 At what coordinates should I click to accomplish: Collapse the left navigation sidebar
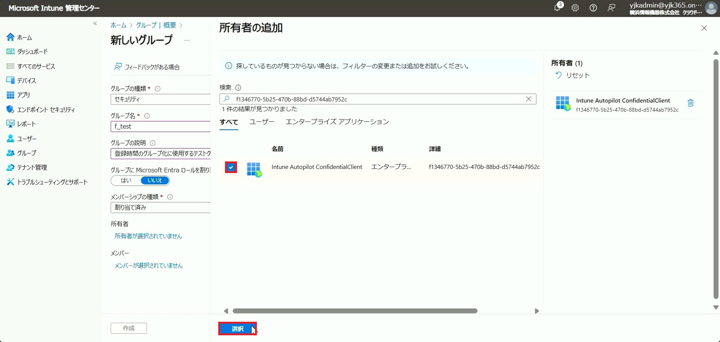[95, 23]
